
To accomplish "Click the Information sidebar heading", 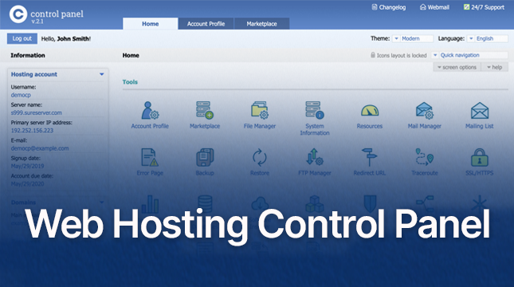I will [x=28, y=55].
